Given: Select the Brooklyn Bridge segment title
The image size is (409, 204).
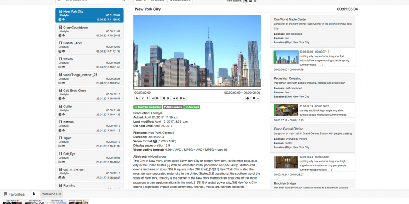Looking at the screenshot, I should pos(284,184).
